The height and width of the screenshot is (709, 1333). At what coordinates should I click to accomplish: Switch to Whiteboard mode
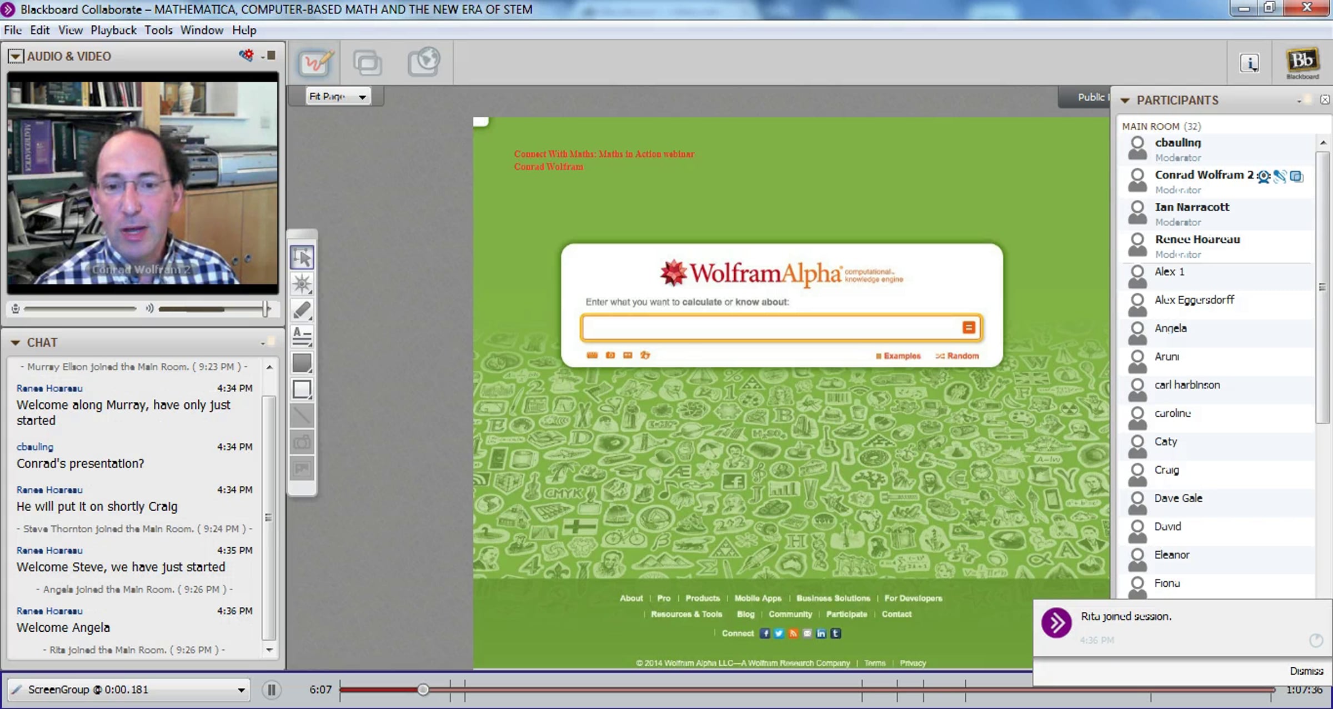[315, 62]
